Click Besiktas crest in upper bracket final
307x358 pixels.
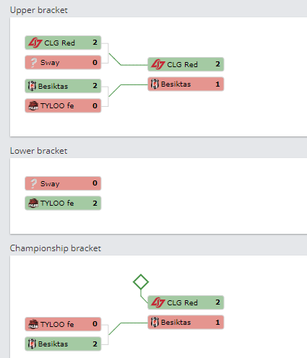[x=155, y=84]
